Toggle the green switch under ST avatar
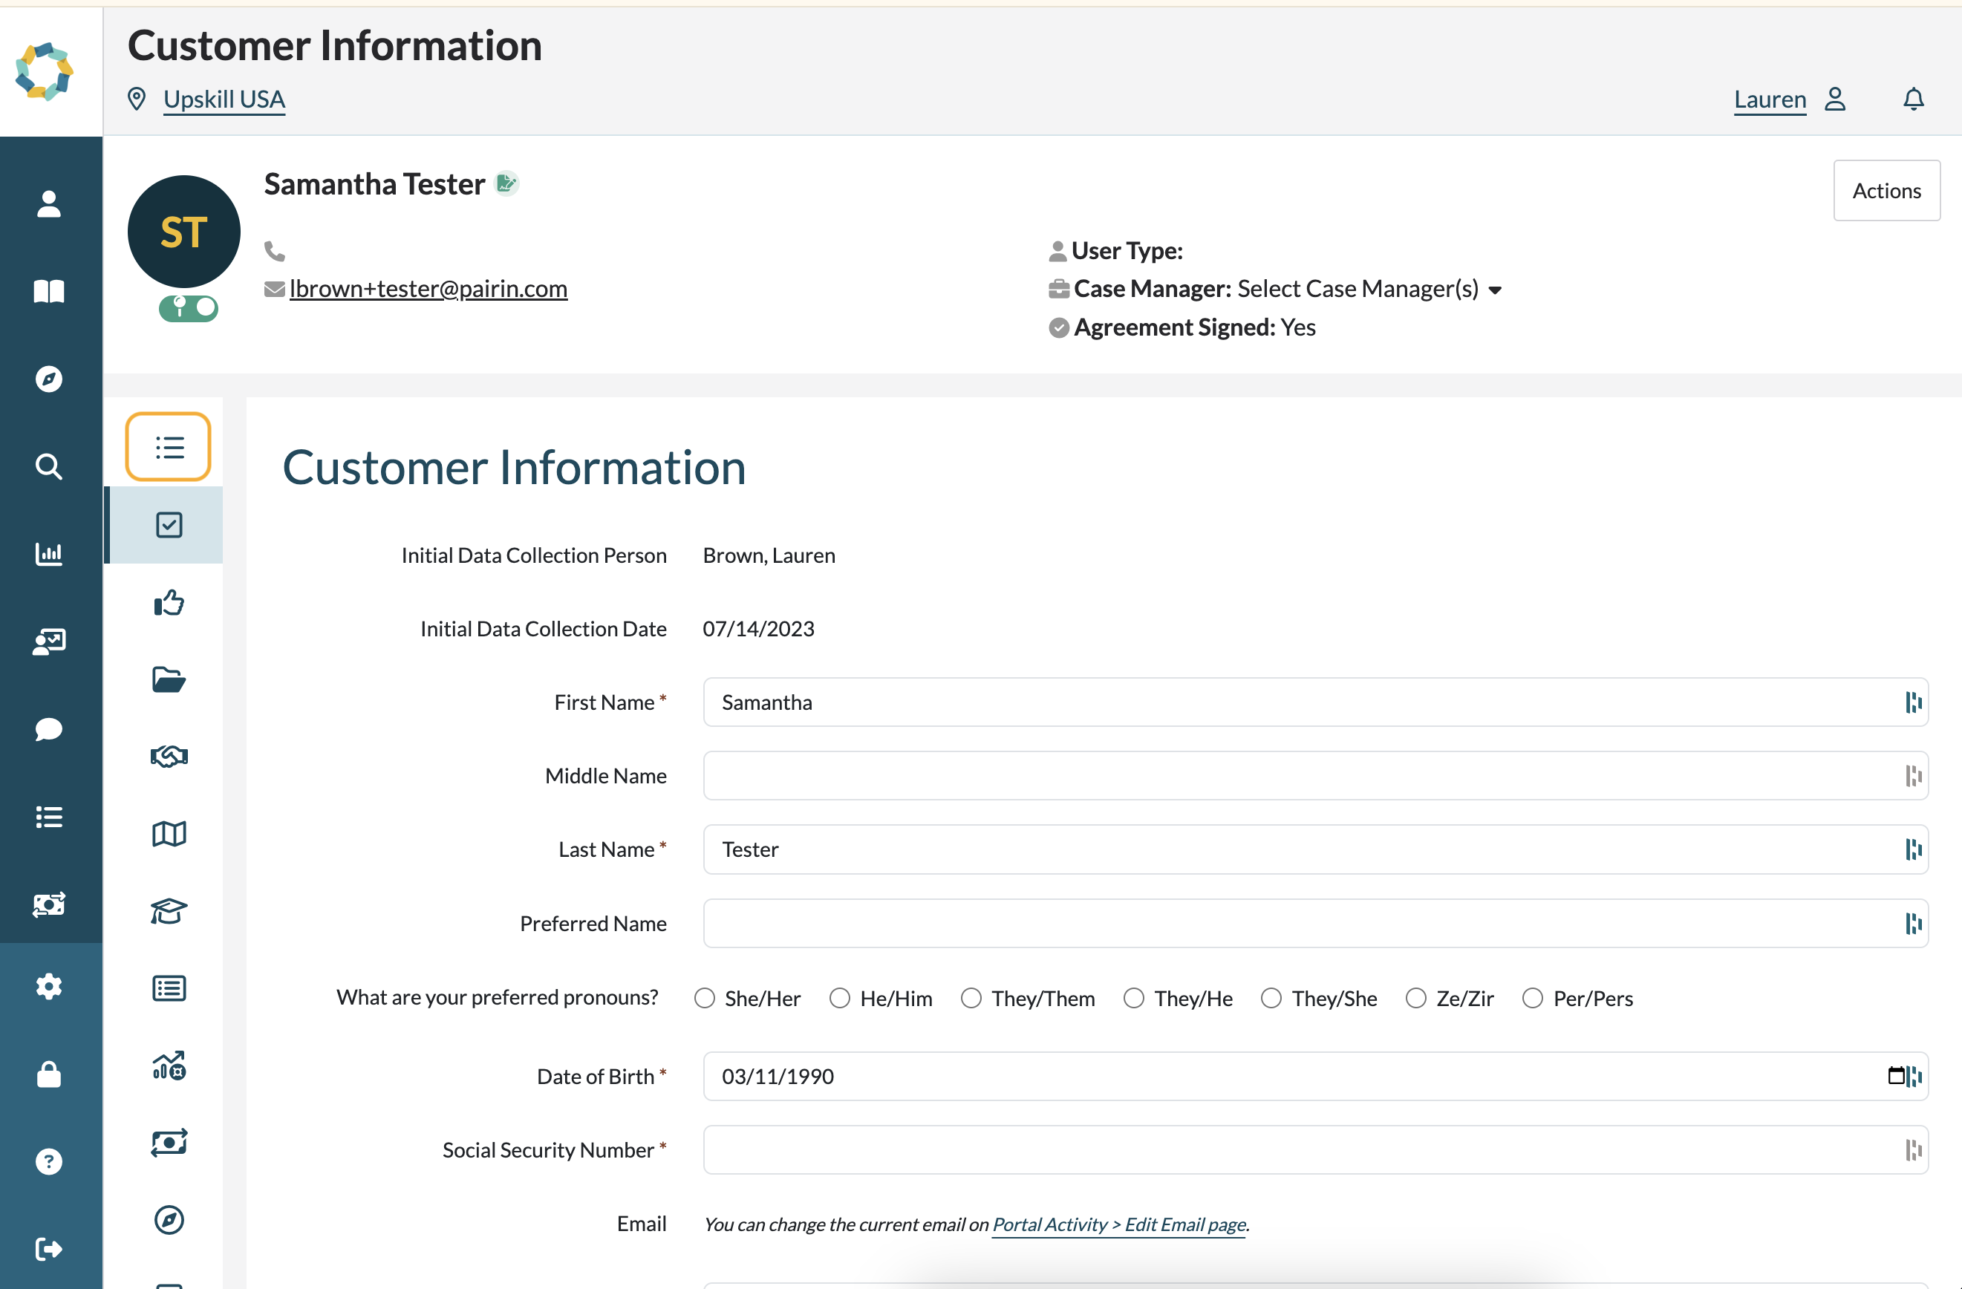This screenshot has height=1289, width=1962. click(x=189, y=308)
